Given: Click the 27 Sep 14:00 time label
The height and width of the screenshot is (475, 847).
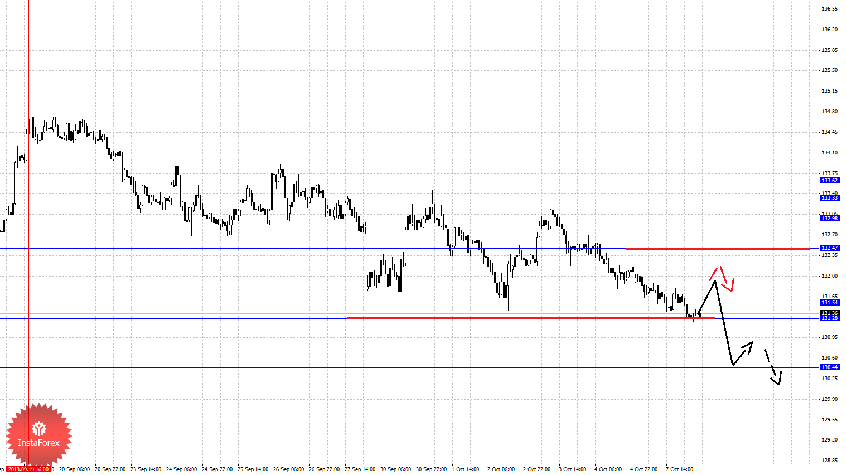Looking at the screenshot, I should point(360,469).
